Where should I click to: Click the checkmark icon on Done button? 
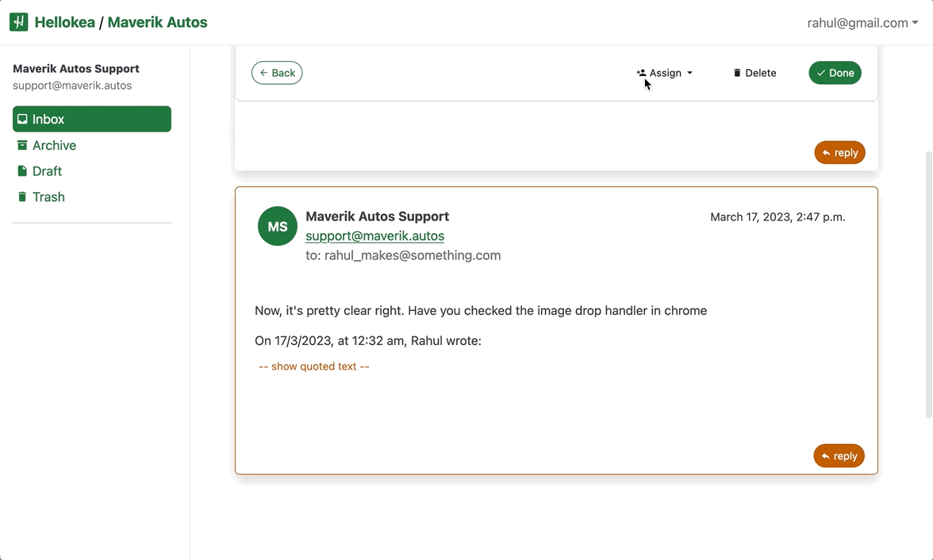click(823, 72)
